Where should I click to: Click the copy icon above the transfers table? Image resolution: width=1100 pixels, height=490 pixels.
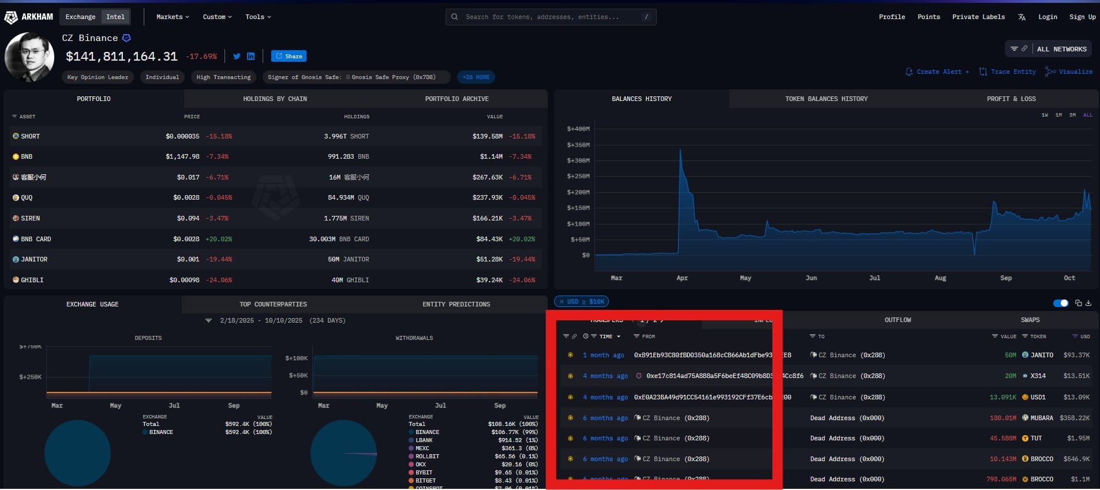coord(1078,303)
